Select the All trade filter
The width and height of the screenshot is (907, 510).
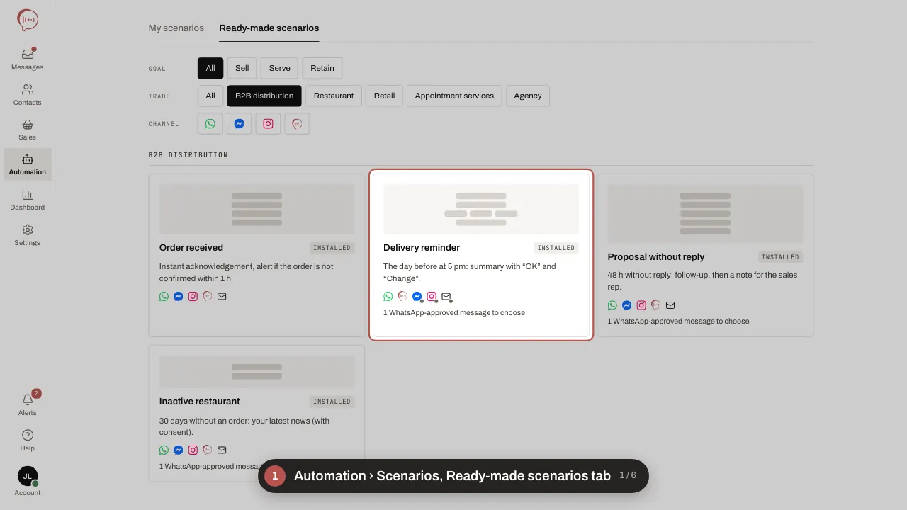click(x=210, y=96)
